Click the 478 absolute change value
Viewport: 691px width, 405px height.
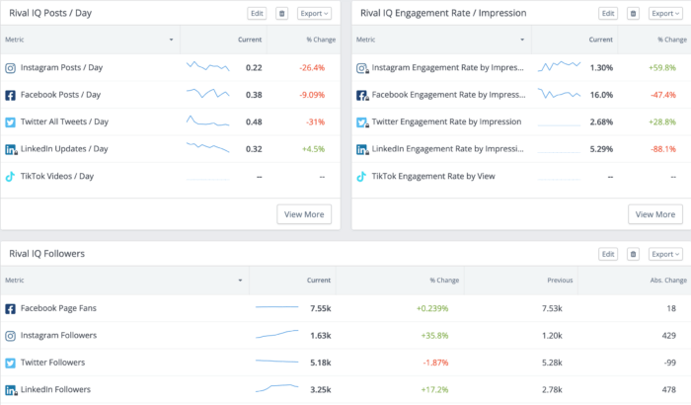click(669, 390)
